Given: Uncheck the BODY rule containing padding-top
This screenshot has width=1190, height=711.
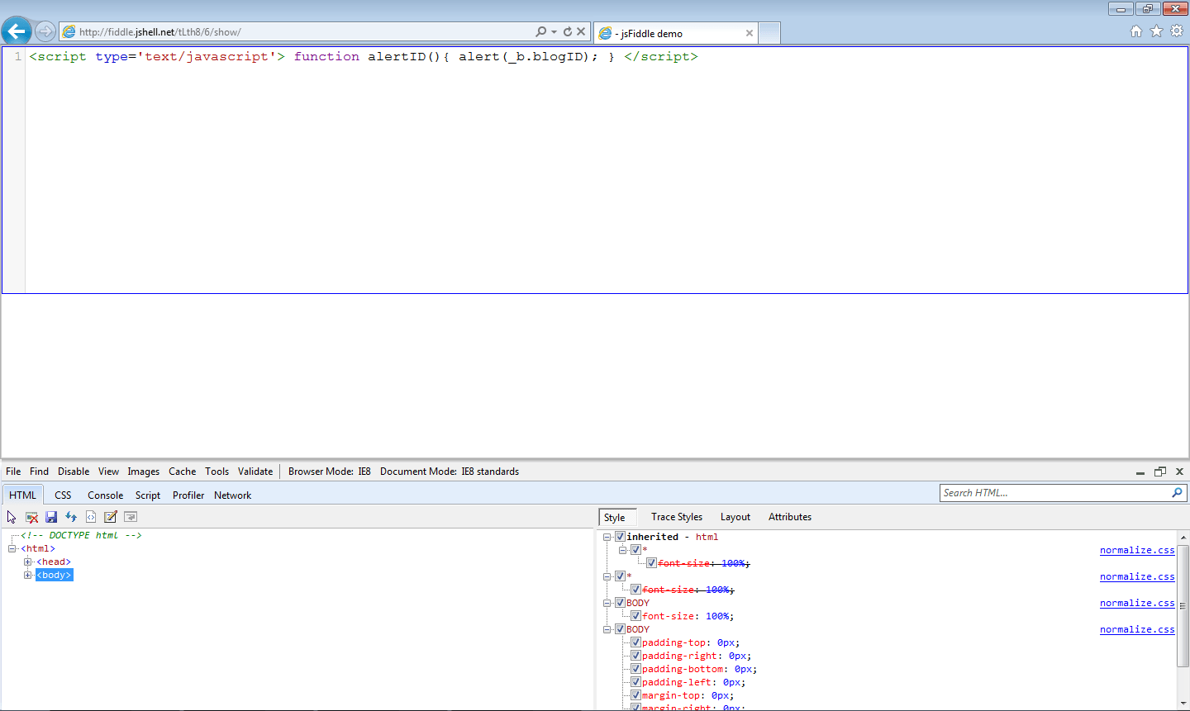Looking at the screenshot, I should [620, 629].
